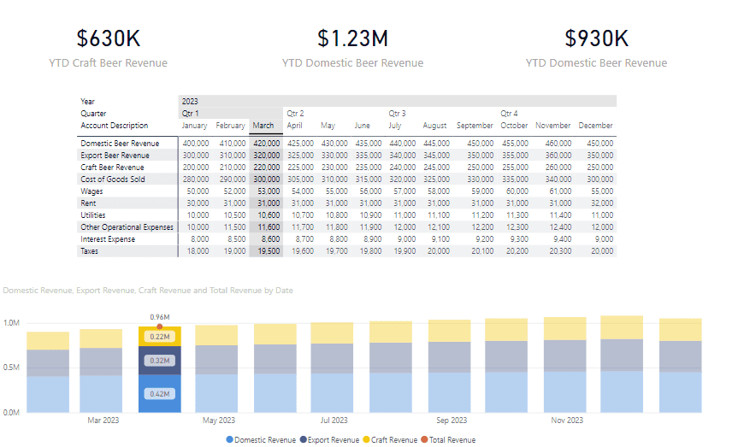Image resolution: width=750 pixels, height=447 pixels.
Task: Click the $630K YTD Craft Beer Revenue card
Action: tap(108, 47)
